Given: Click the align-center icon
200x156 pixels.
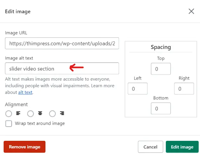Looking at the screenshot, I should point(40,113).
